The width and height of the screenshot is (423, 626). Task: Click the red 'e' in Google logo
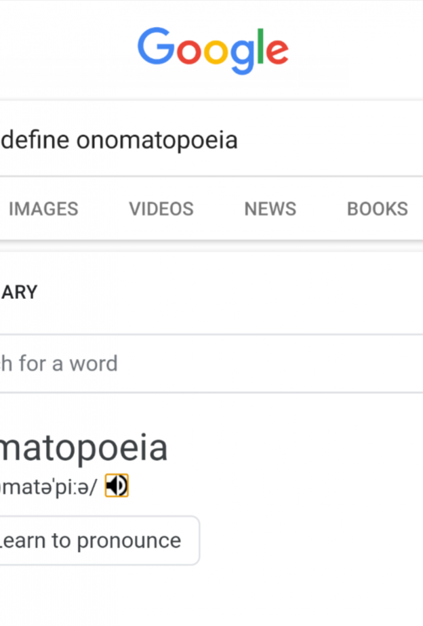276,52
